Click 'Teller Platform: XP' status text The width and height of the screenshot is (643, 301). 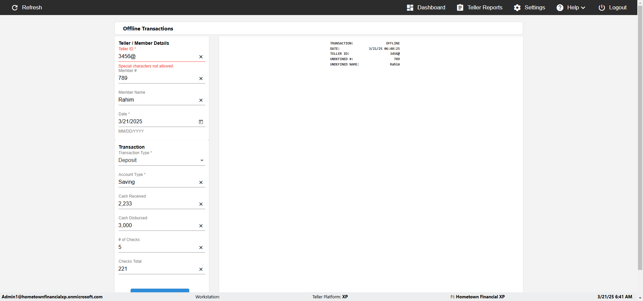(330, 297)
